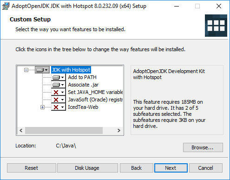
Task: Click the installer icon in the title bar
Action: pyautogui.click(x=6, y=6)
